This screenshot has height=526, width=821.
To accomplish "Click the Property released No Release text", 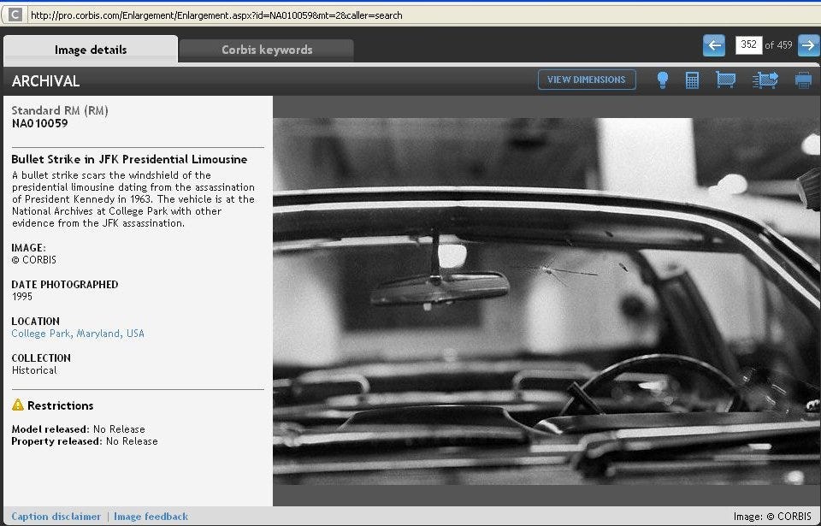I will [85, 441].
